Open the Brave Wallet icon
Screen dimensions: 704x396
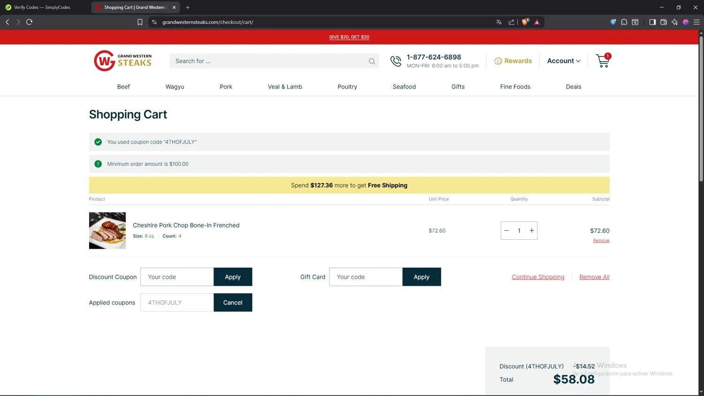pyautogui.click(x=664, y=22)
